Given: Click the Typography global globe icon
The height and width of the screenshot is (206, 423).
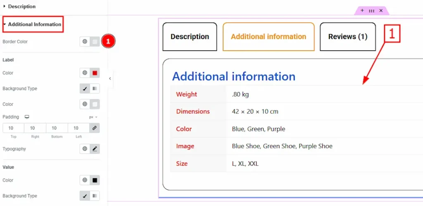Looking at the screenshot, I should [85, 149].
